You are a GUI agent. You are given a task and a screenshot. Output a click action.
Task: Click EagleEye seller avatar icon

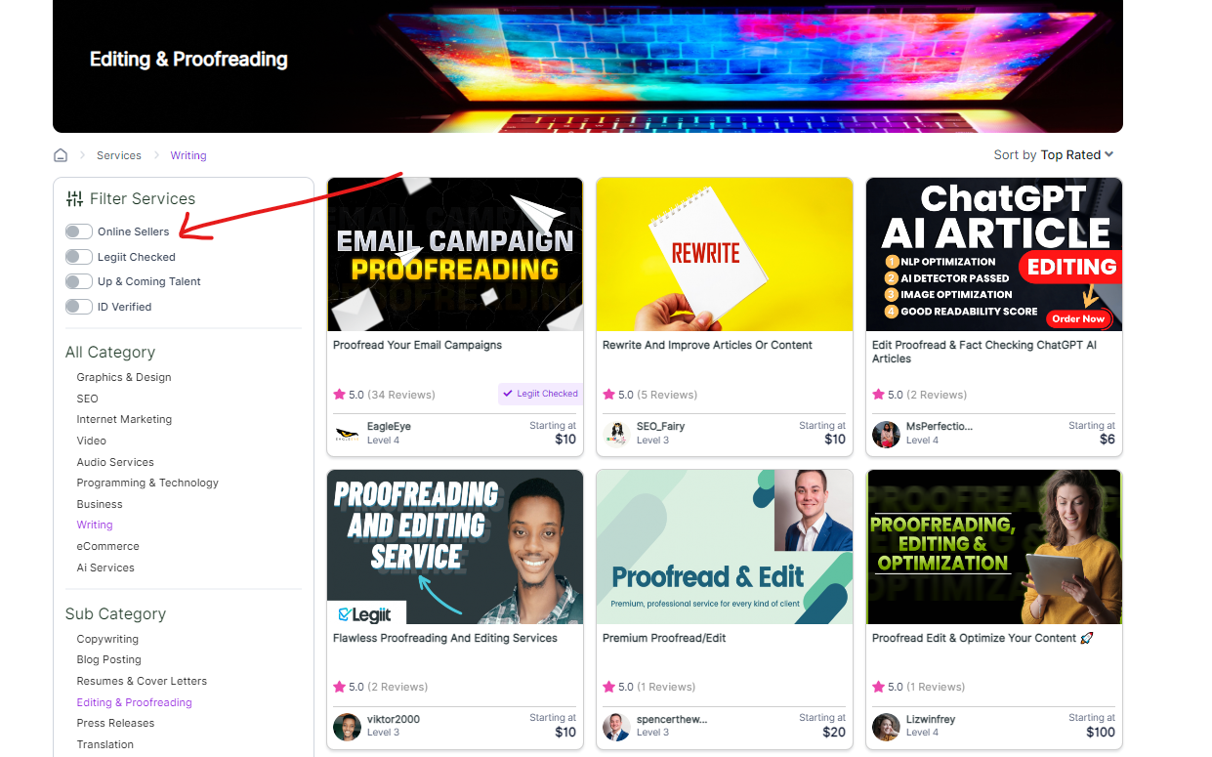[x=347, y=434]
